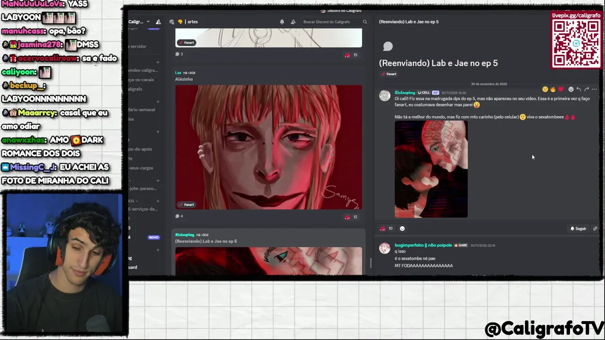This screenshot has width=605, height=340.
Task: Click the "MT FODAAAAAAAAAAAAAAA" reply text
Action: pyautogui.click(x=423, y=266)
